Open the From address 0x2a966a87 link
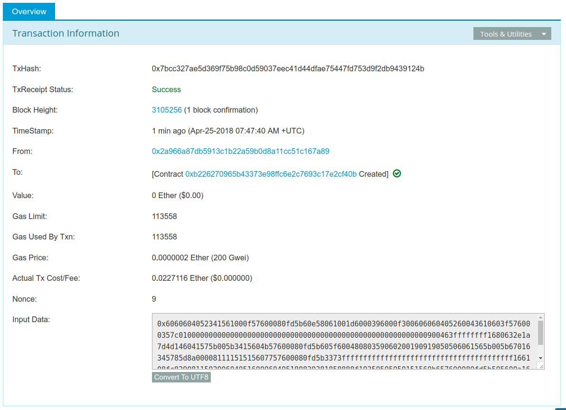The image size is (566, 410). click(x=240, y=152)
